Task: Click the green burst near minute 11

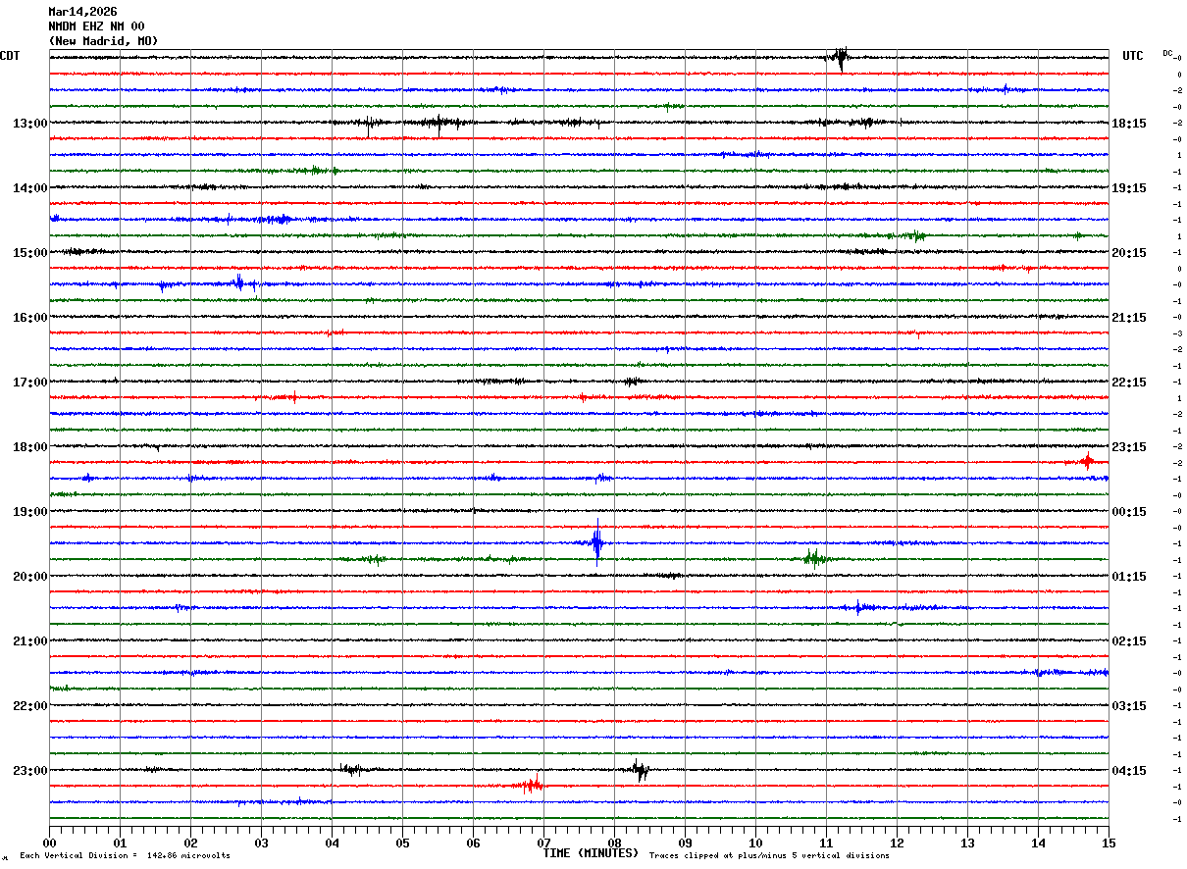Action: click(813, 559)
